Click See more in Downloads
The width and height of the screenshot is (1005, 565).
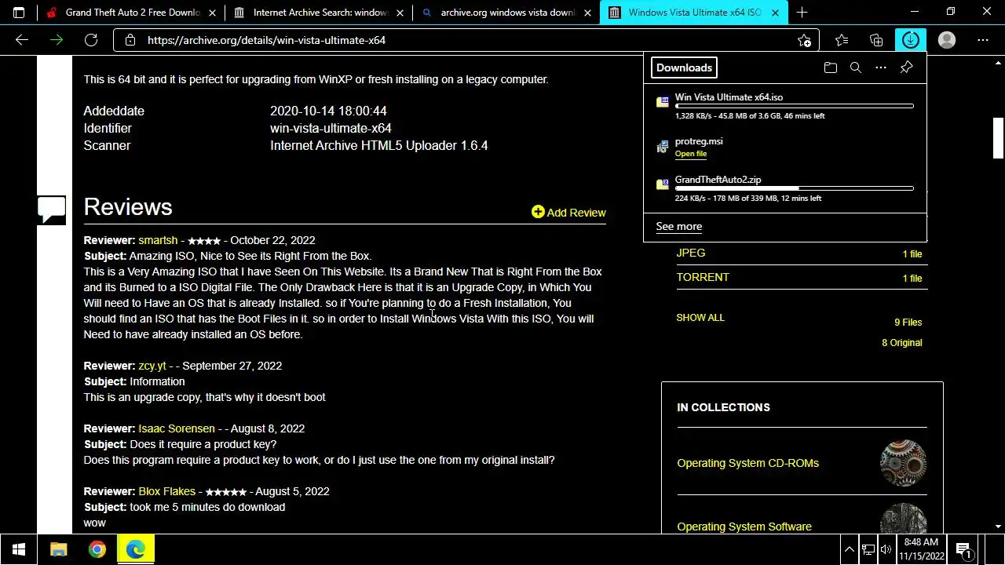click(679, 226)
